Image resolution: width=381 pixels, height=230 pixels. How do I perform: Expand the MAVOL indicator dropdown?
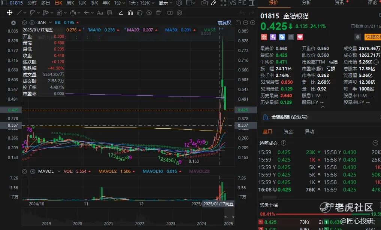tap(59, 171)
